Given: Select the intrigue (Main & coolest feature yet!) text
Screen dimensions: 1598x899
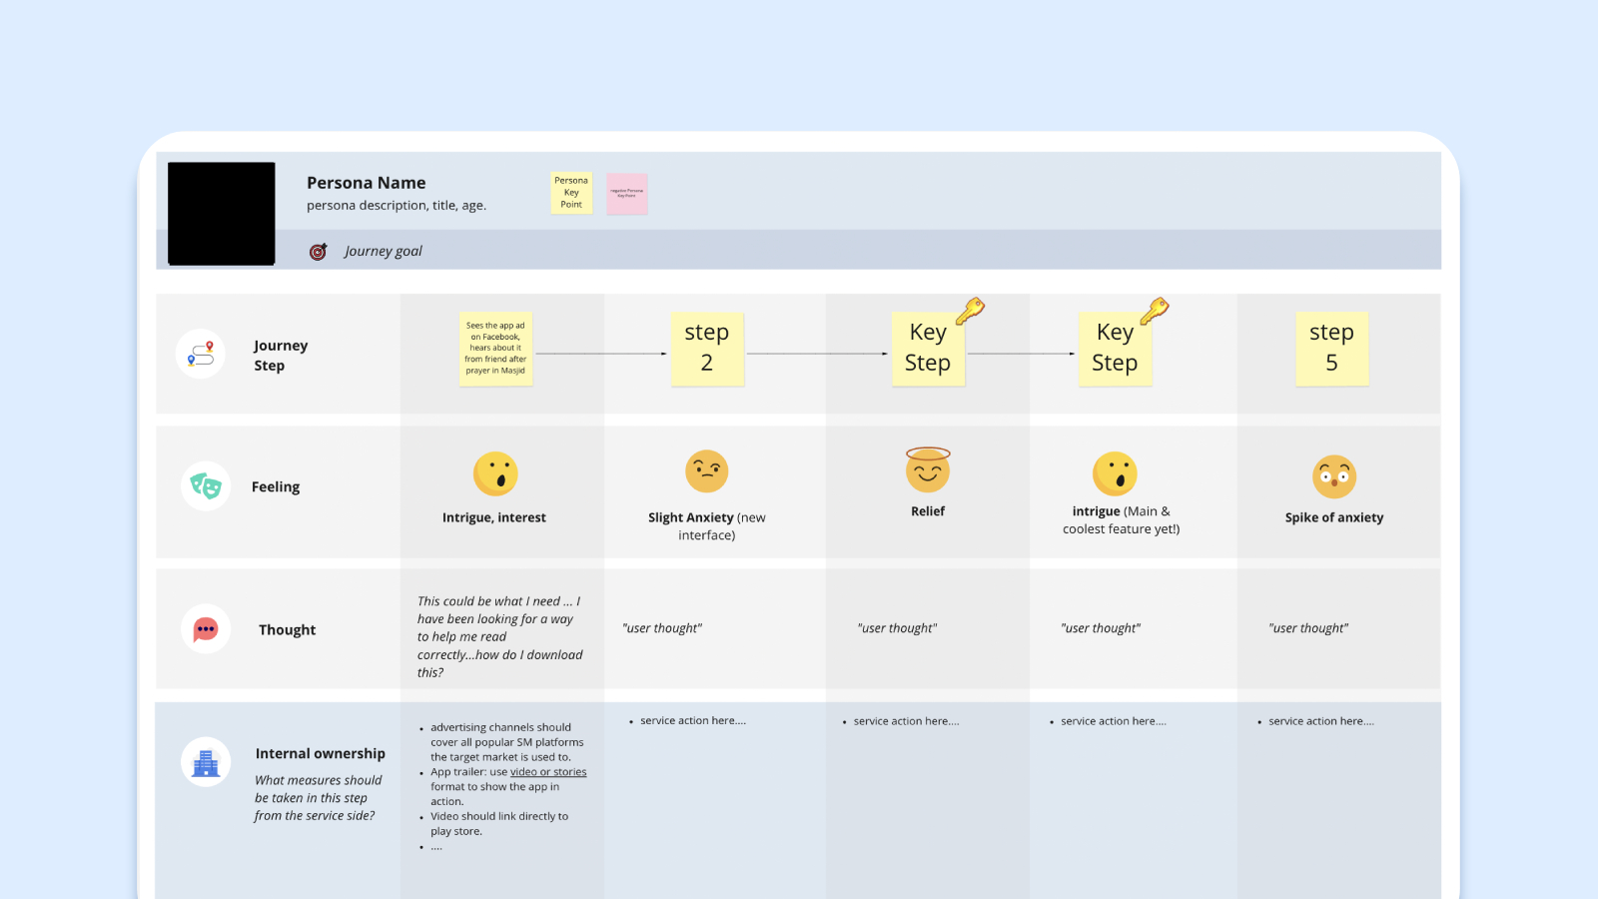Looking at the screenshot, I should click(x=1121, y=520).
